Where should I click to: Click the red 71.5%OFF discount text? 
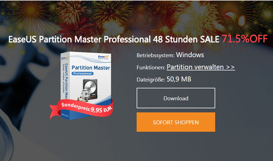coord(245,39)
